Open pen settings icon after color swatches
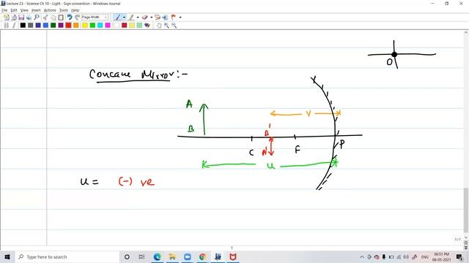 [x=147, y=26]
